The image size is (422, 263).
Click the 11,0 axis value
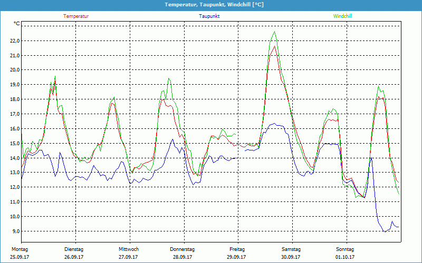point(15,202)
